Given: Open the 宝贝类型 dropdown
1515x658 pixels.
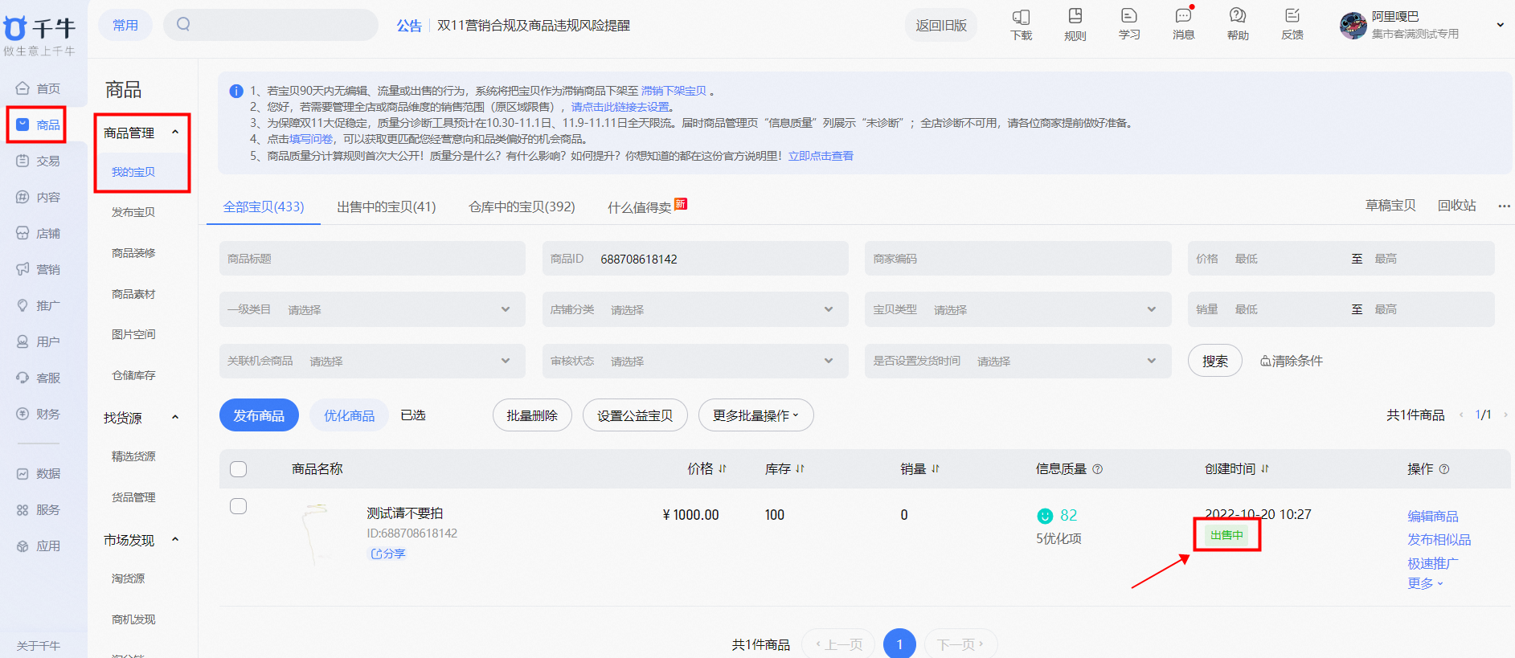Looking at the screenshot, I should tap(1018, 309).
